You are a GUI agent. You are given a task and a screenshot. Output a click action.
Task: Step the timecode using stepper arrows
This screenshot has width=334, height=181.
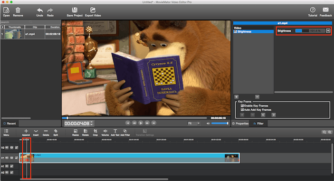(x=92, y=124)
